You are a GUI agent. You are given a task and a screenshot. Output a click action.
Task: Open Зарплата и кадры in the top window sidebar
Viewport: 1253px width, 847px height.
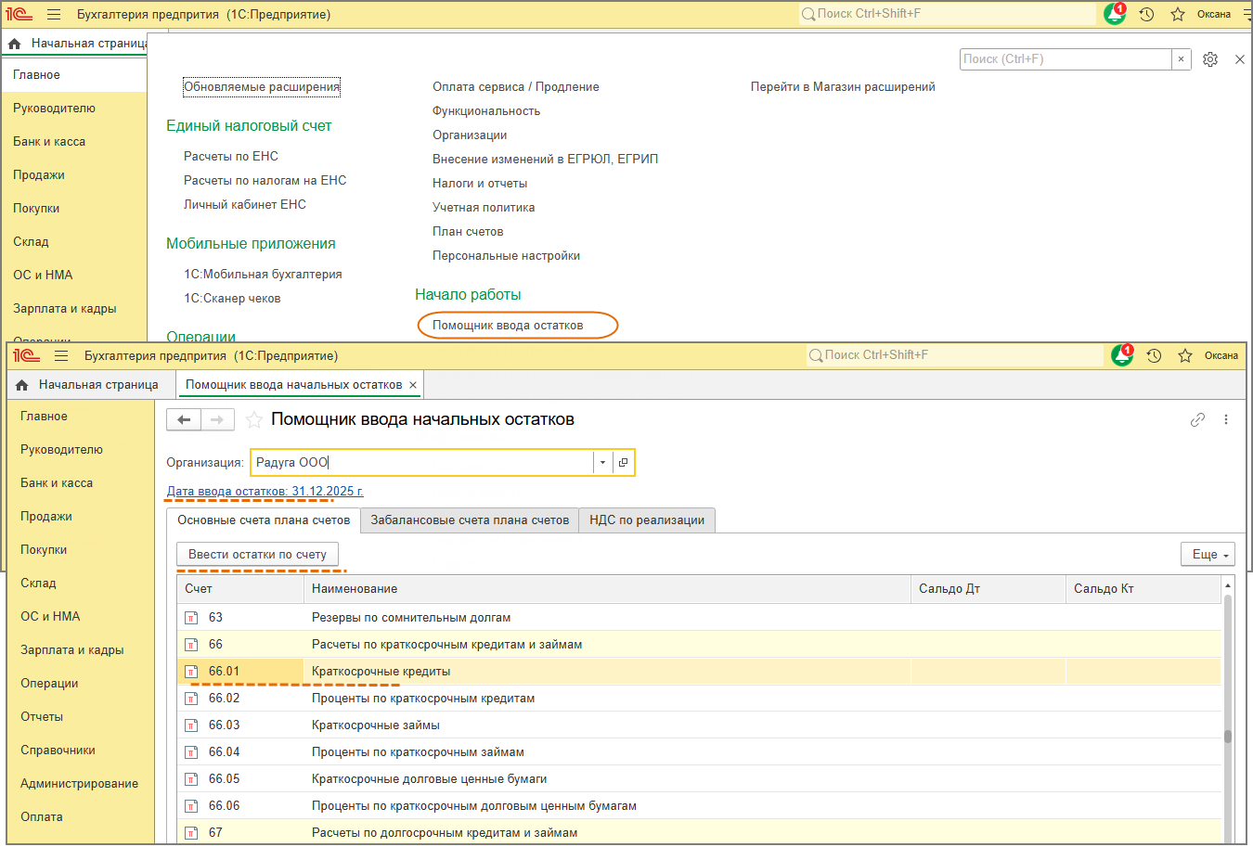click(65, 309)
